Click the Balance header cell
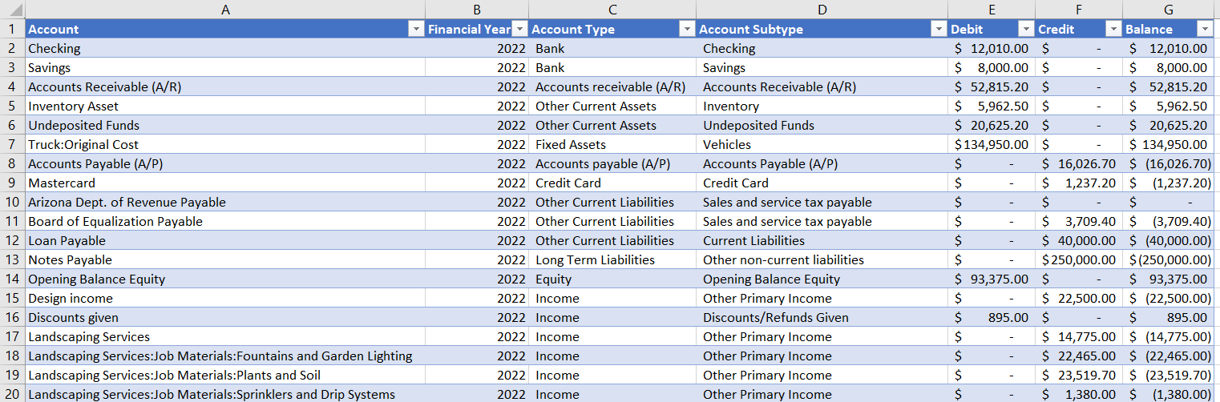The height and width of the screenshot is (402, 1220). tap(1169, 29)
